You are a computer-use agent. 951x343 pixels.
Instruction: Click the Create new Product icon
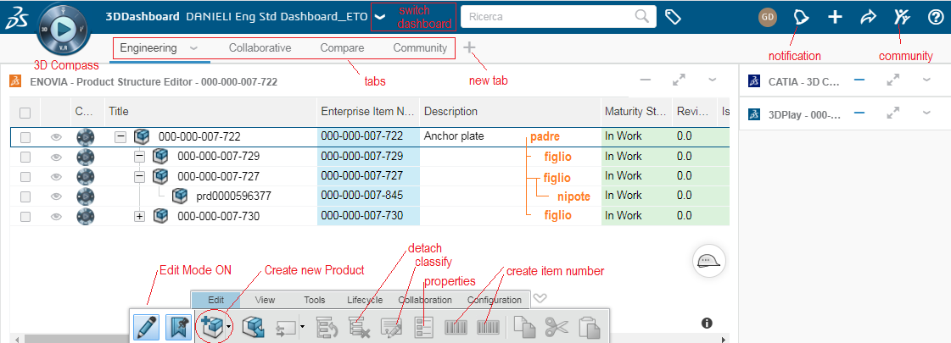point(209,328)
